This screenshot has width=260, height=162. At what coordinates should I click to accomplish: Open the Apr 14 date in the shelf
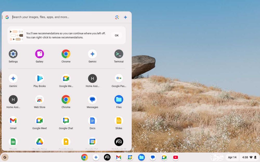[x=232, y=157]
